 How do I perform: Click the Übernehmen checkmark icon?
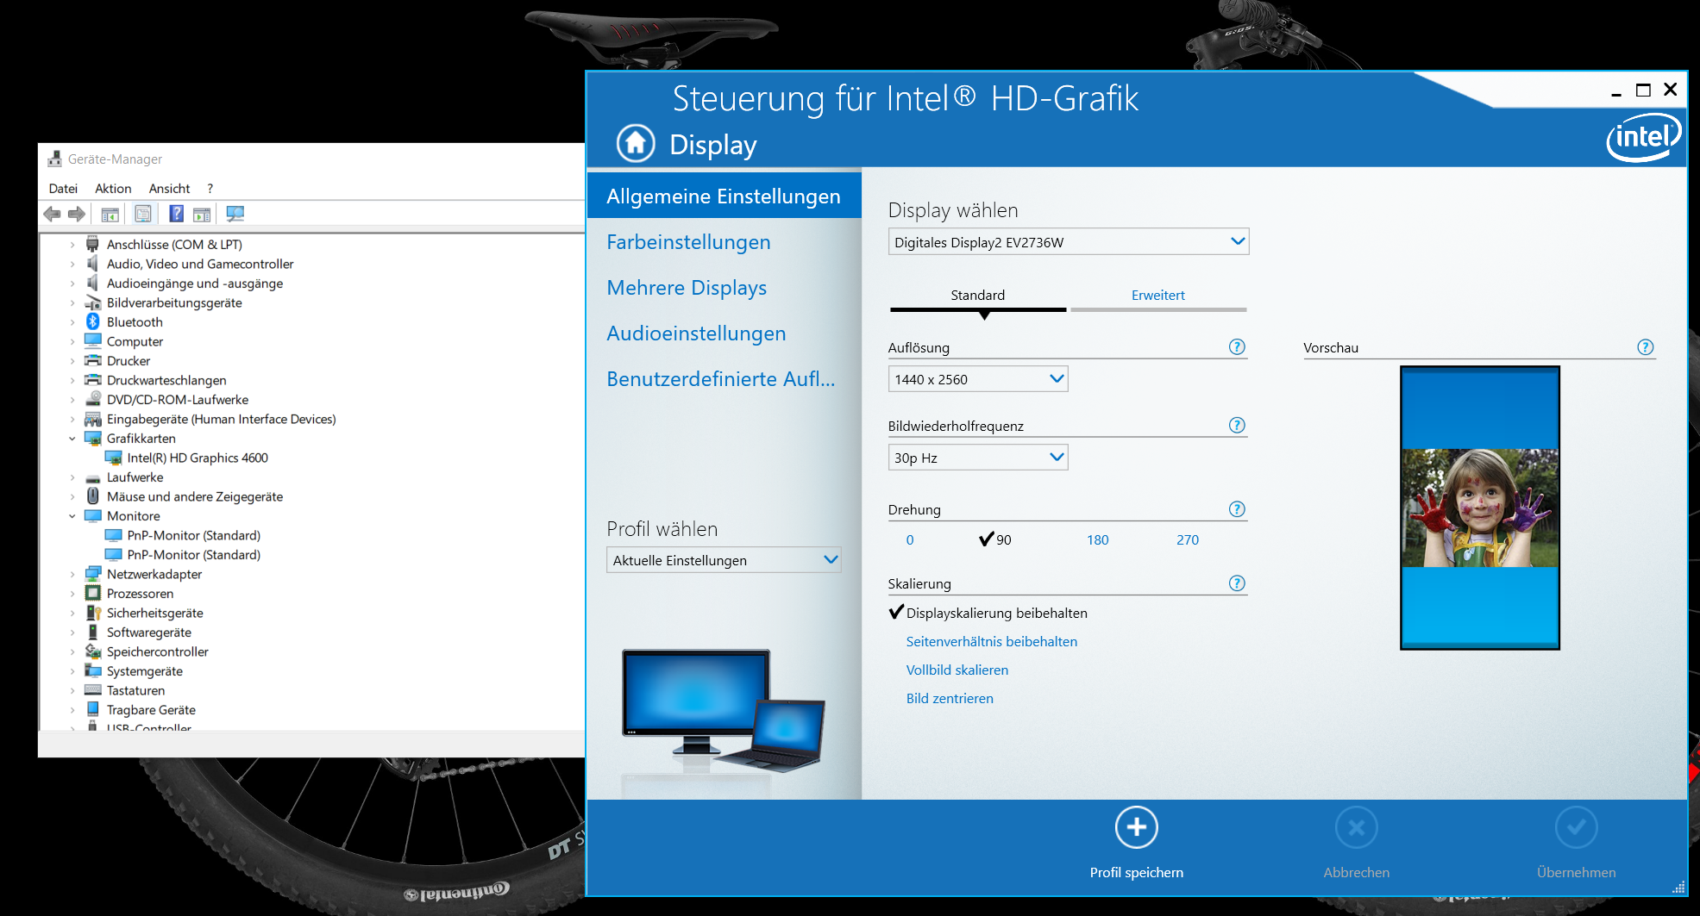tap(1576, 827)
